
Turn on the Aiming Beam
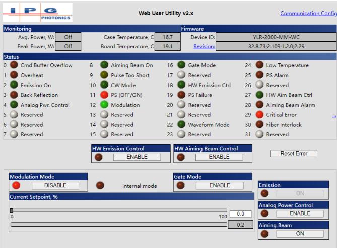[x=300, y=234]
